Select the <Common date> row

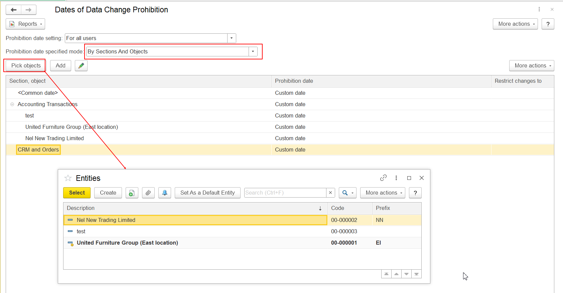280,93
